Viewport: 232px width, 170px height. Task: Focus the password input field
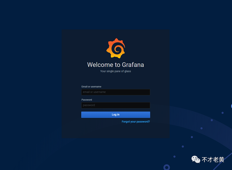115,105
